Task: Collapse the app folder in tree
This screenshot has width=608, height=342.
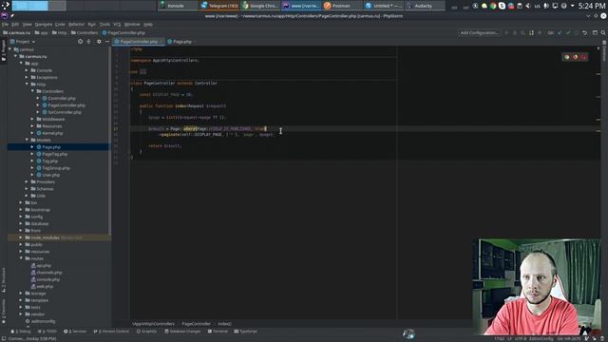Action: click(22, 64)
